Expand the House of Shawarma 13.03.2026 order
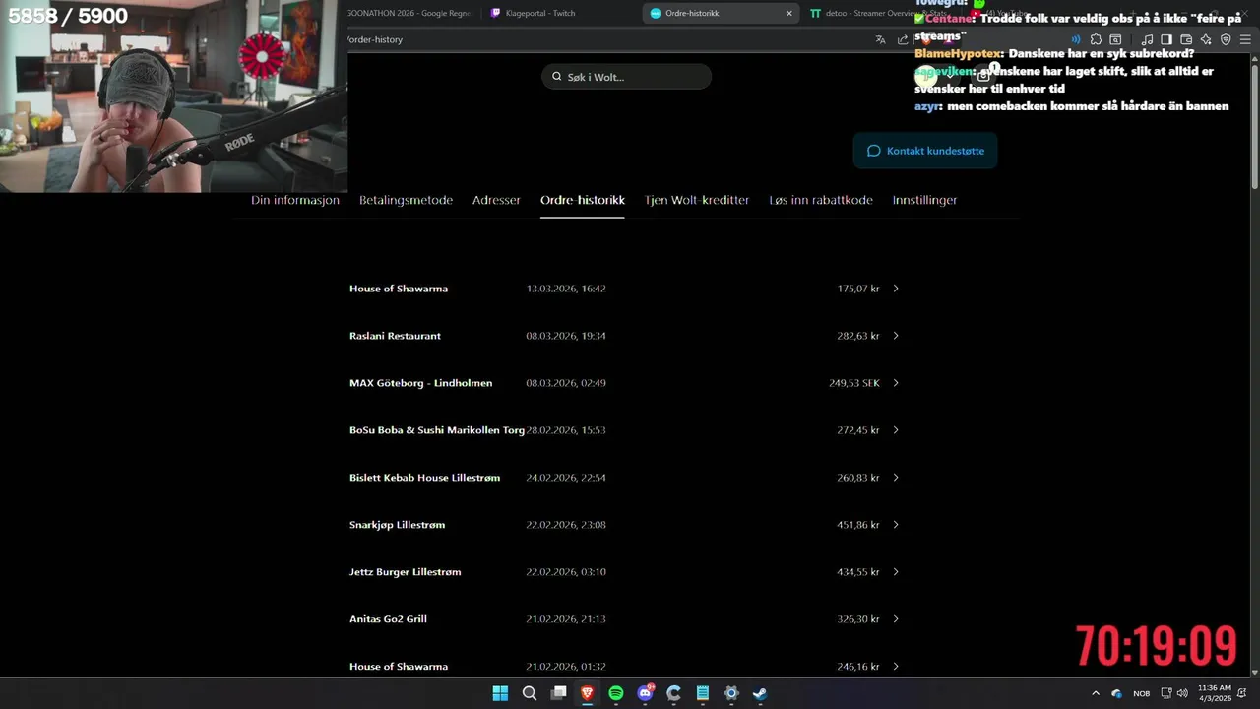 (x=896, y=289)
